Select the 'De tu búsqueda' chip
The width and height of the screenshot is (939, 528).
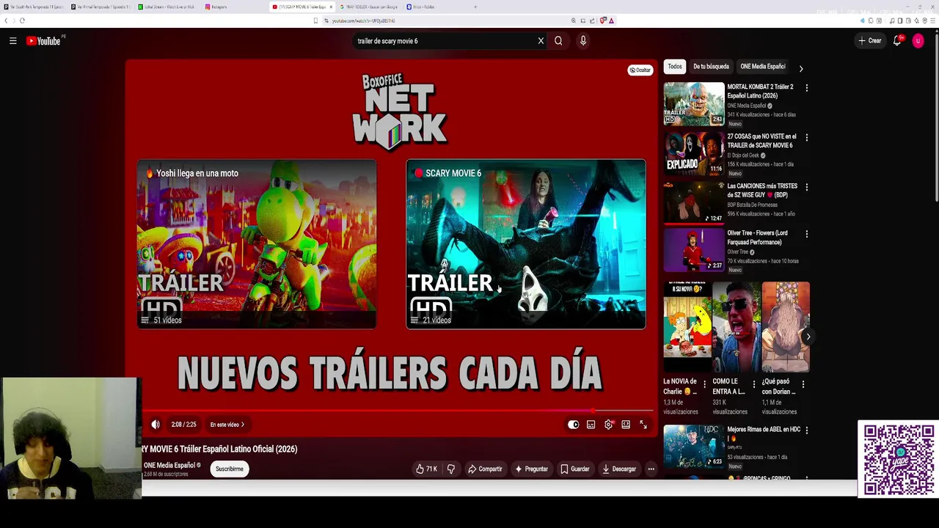click(711, 67)
